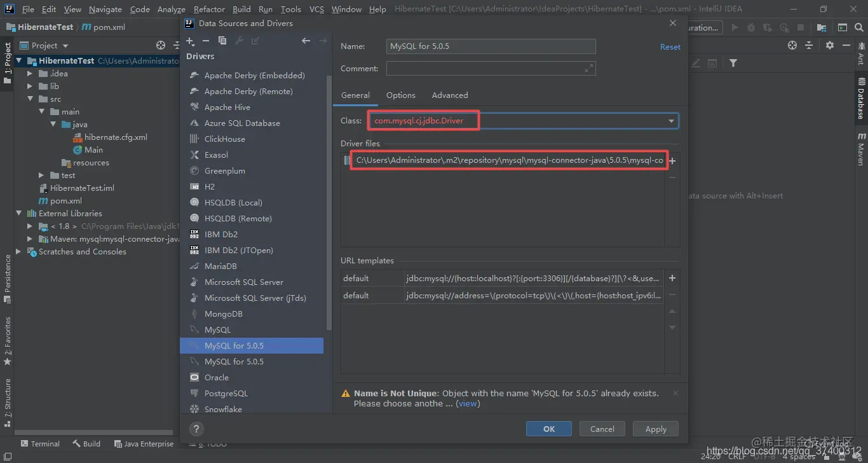
Task: Open Search Everywhere magnifier icon
Action: tap(859, 27)
